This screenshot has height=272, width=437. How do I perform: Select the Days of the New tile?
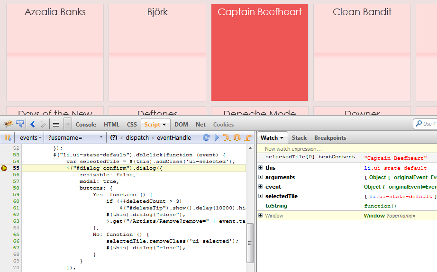coord(55,111)
